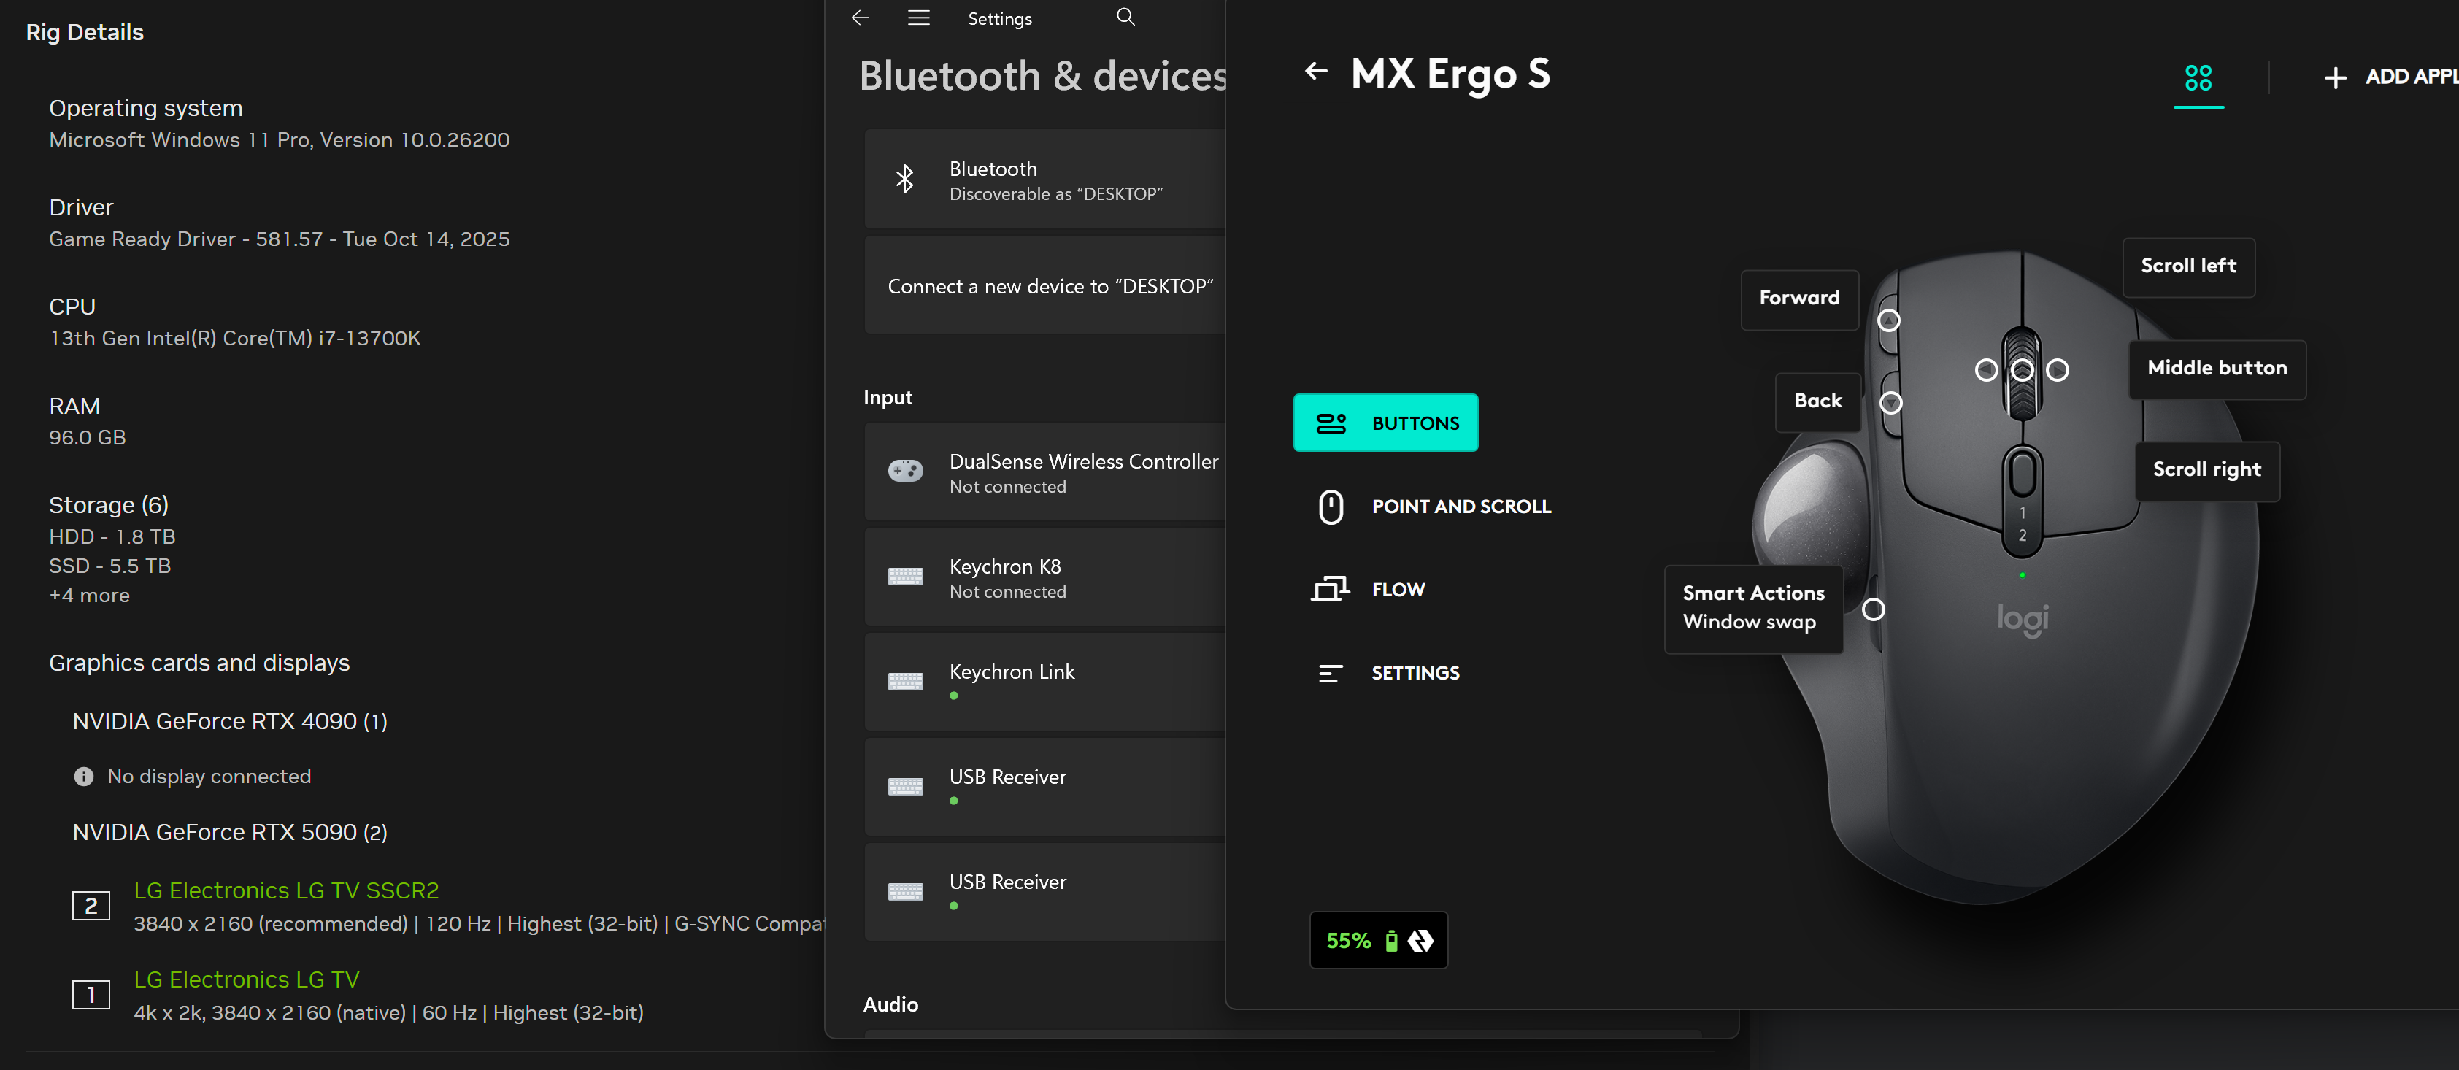This screenshot has height=1070, width=2459.
Task: Select the BUTTONS tab
Action: click(1385, 423)
